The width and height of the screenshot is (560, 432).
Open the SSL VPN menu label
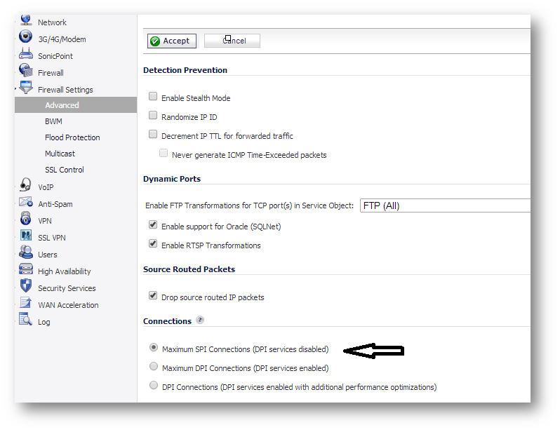pos(52,238)
